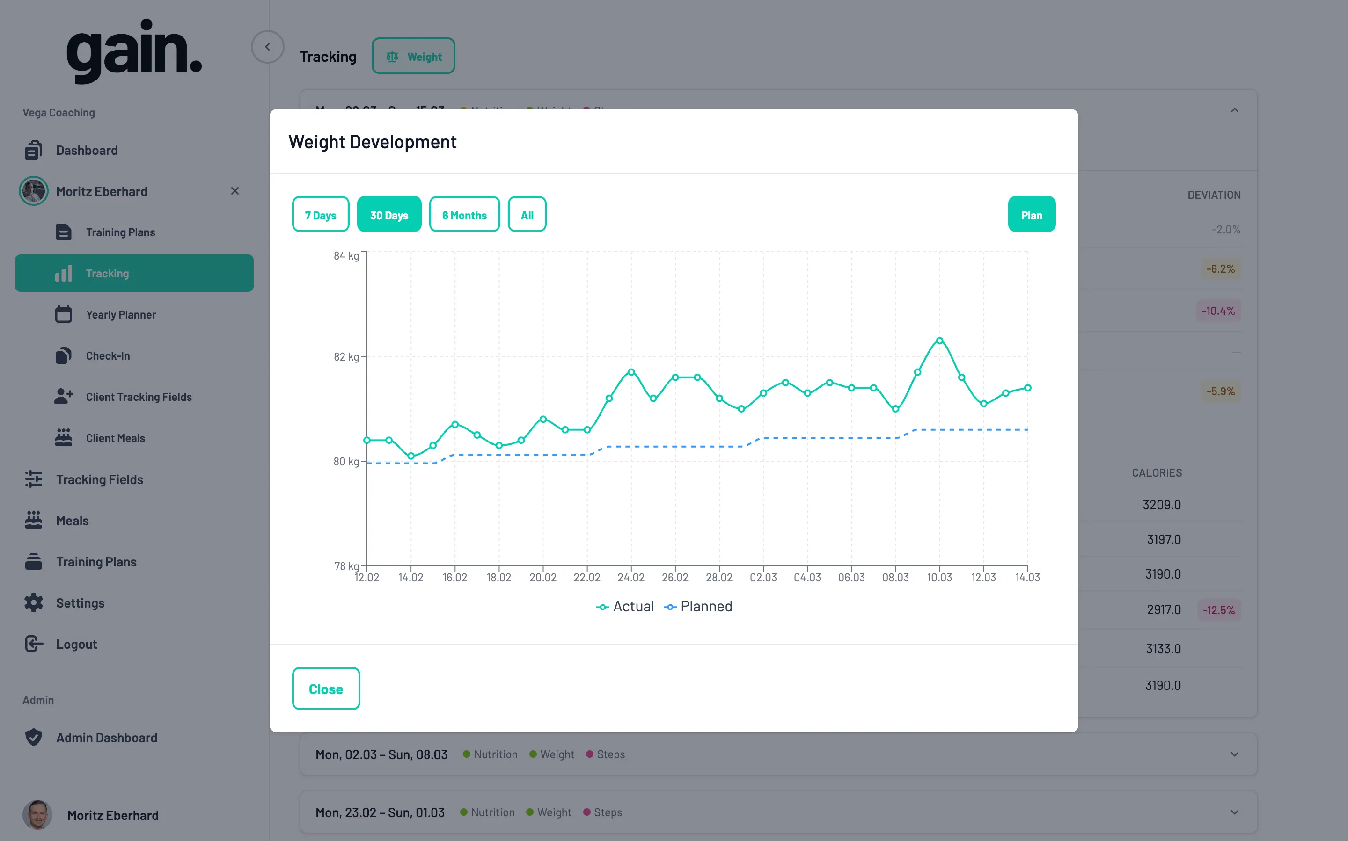Collapse the Mon, 02.03 – Sun, 08.03 week row
The width and height of the screenshot is (1348, 841).
(x=1235, y=754)
